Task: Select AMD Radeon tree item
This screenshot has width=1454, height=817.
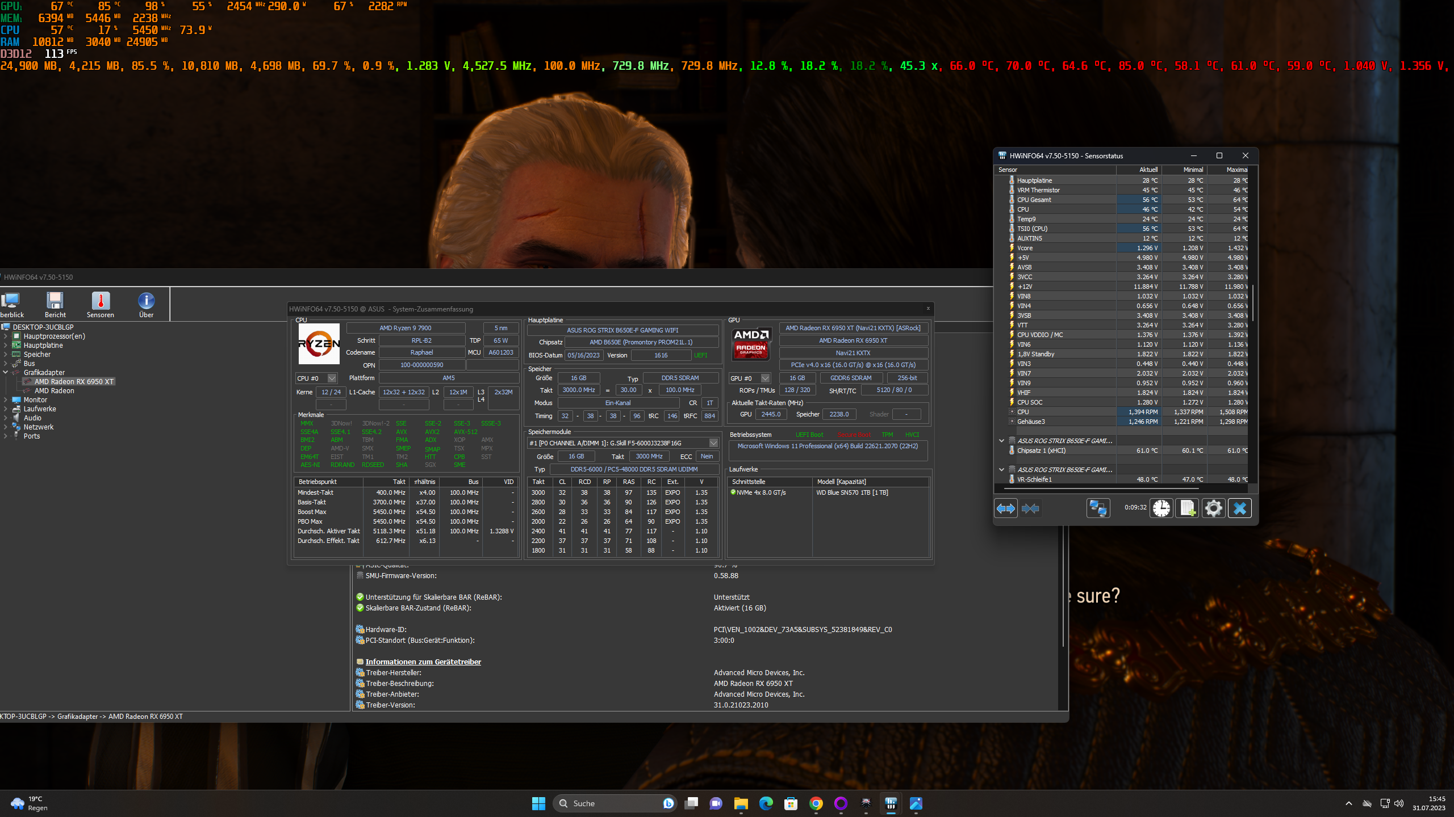Action: [54, 391]
